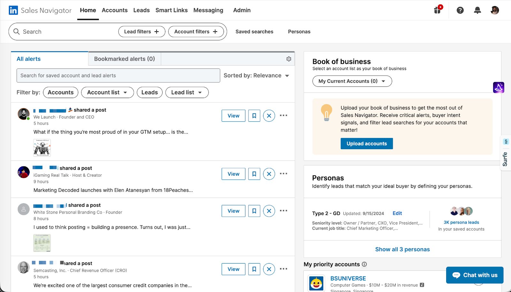Viewport: 511px width, 292px height.
Task: Bookmark the We Launch founder alert
Action: [x=254, y=116]
